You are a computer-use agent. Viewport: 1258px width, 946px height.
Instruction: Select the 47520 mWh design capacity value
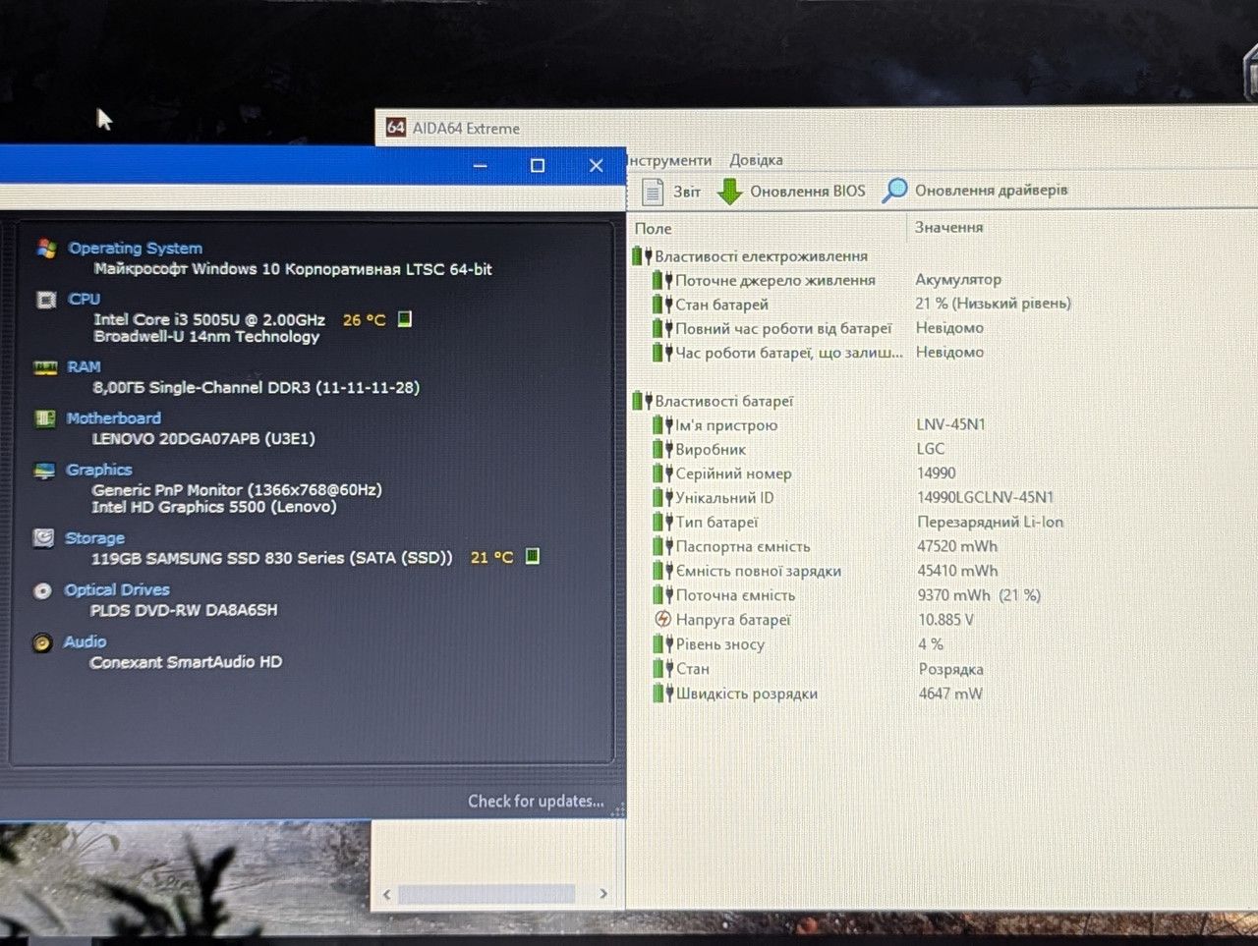pyautogui.click(x=957, y=546)
